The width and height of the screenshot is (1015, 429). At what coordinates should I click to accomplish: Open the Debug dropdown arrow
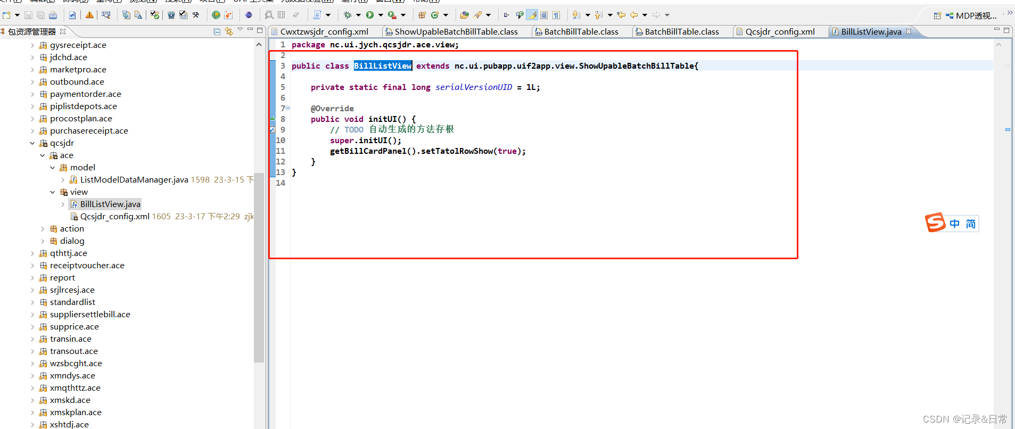[358, 15]
